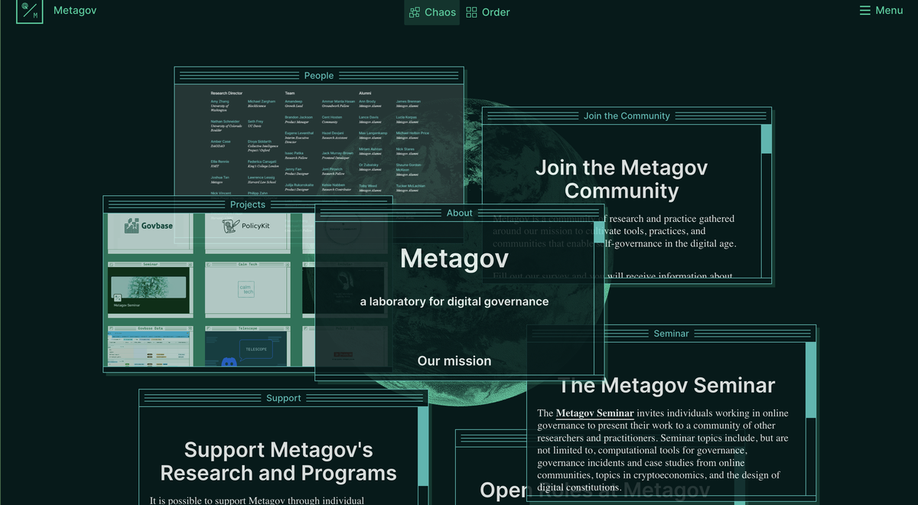Open Nick Stares's alumni profile
This screenshot has width=918, height=505.
(405, 149)
